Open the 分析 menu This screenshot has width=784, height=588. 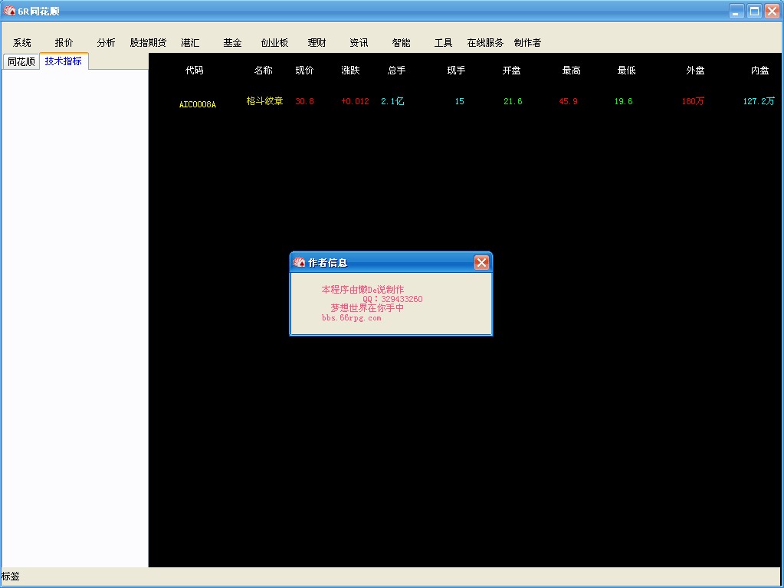[x=106, y=43]
